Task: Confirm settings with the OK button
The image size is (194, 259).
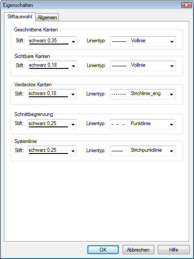Action: click(103, 249)
